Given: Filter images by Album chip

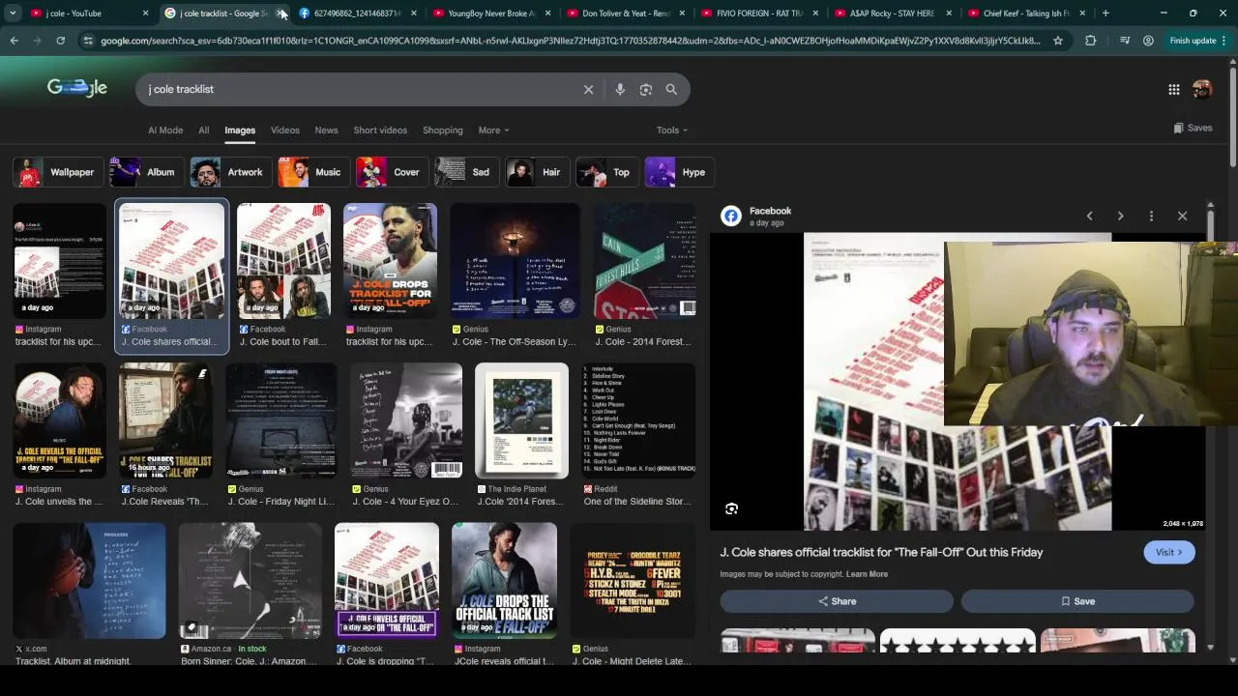Looking at the screenshot, I should (x=145, y=172).
